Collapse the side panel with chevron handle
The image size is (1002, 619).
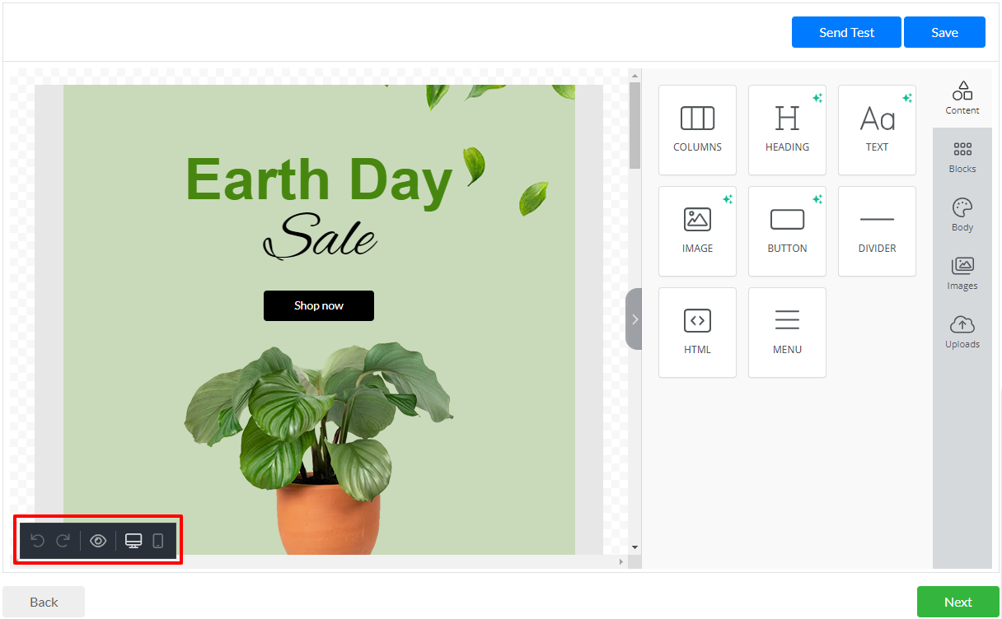634,319
